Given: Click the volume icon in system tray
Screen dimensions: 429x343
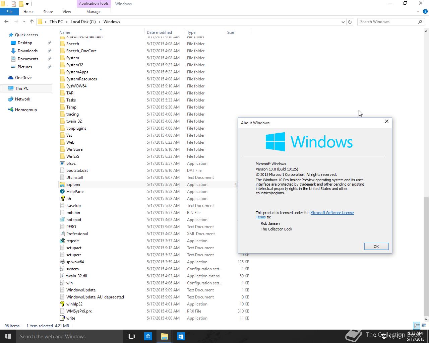Looking at the screenshot, I should (391, 336).
